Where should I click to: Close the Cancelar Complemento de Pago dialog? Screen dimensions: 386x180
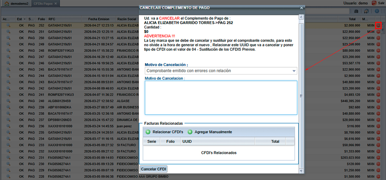tap(302, 8)
